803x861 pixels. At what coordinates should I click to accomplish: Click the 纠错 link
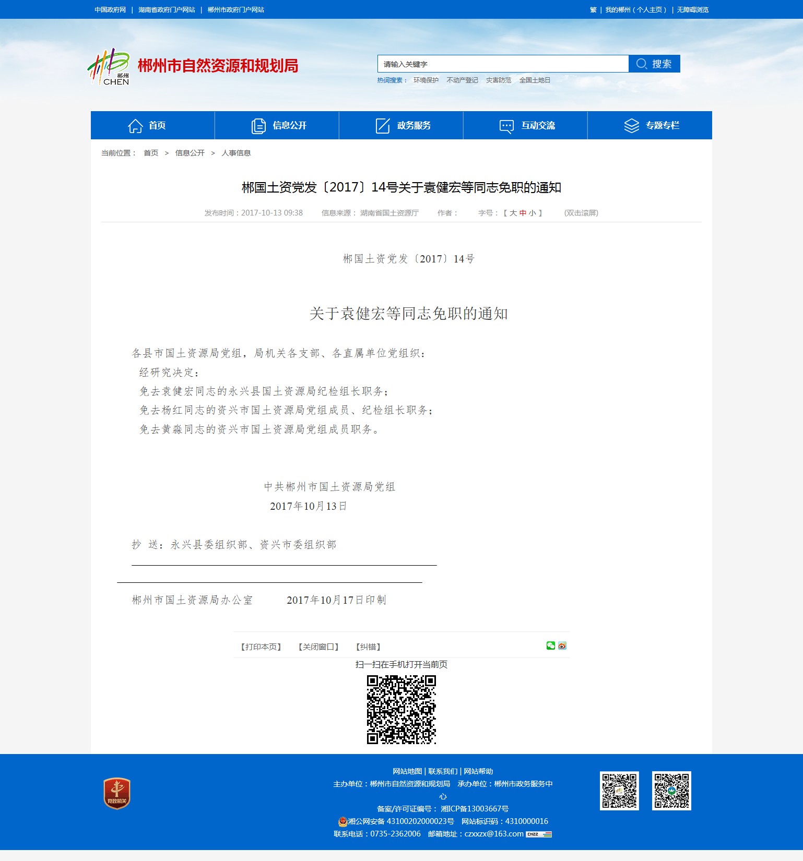(x=368, y=647)
